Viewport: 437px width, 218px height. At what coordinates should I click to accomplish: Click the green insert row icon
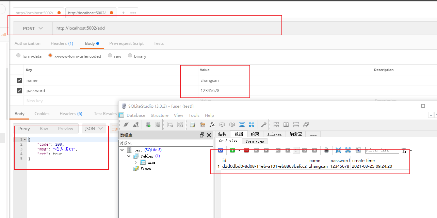(x=232, y=150)
